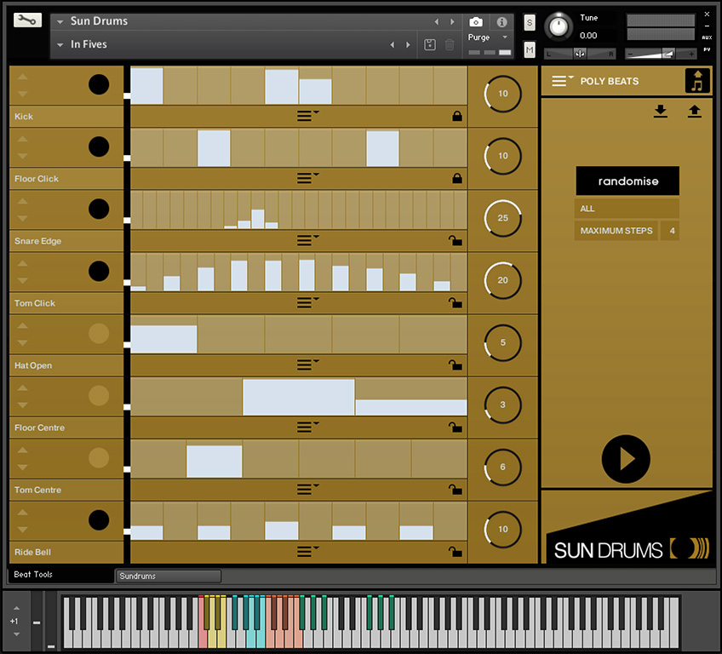
Task: Take a snapshot with the camera icon
Action: (x=476, y=21)
